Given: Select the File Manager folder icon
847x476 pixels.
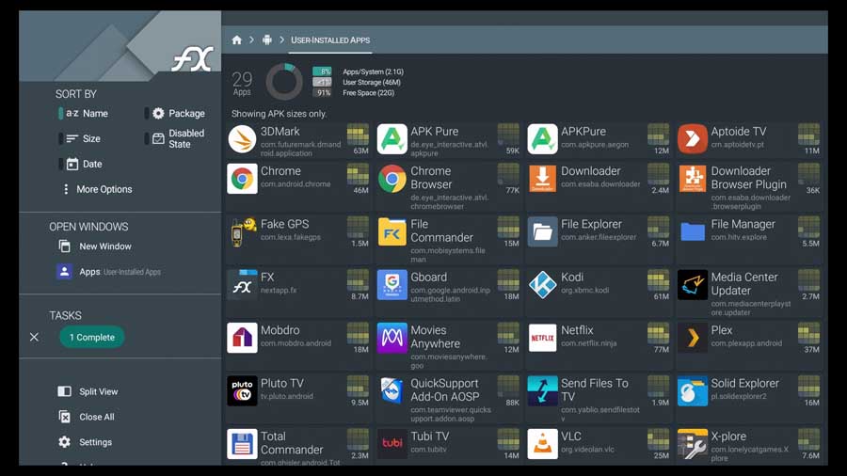Looking at the screenshot, I should [693, 232].
